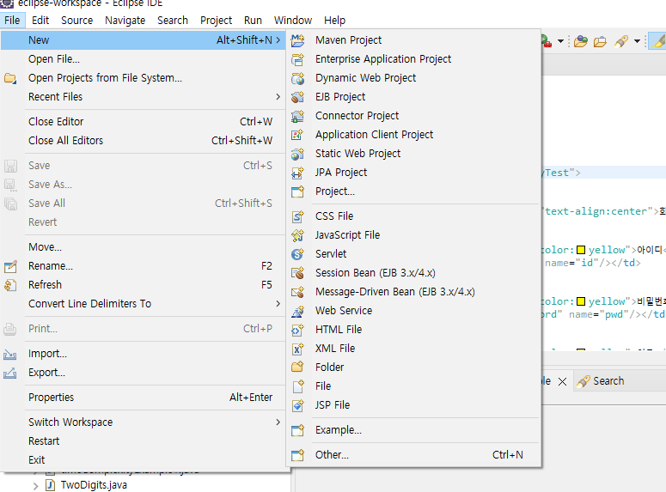This screenshot has height=492, width=666.
Task: Click the JavaScript File icon
Action: [297, 235]
